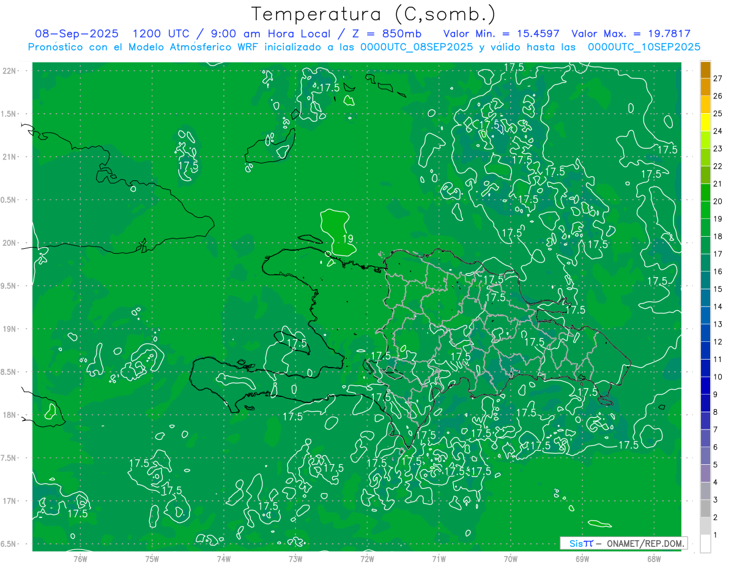This screenshot has width=734, height=567.
Task: Click the white 1 legend swatch
Action: pyautogui.click(x=705, y=544)
